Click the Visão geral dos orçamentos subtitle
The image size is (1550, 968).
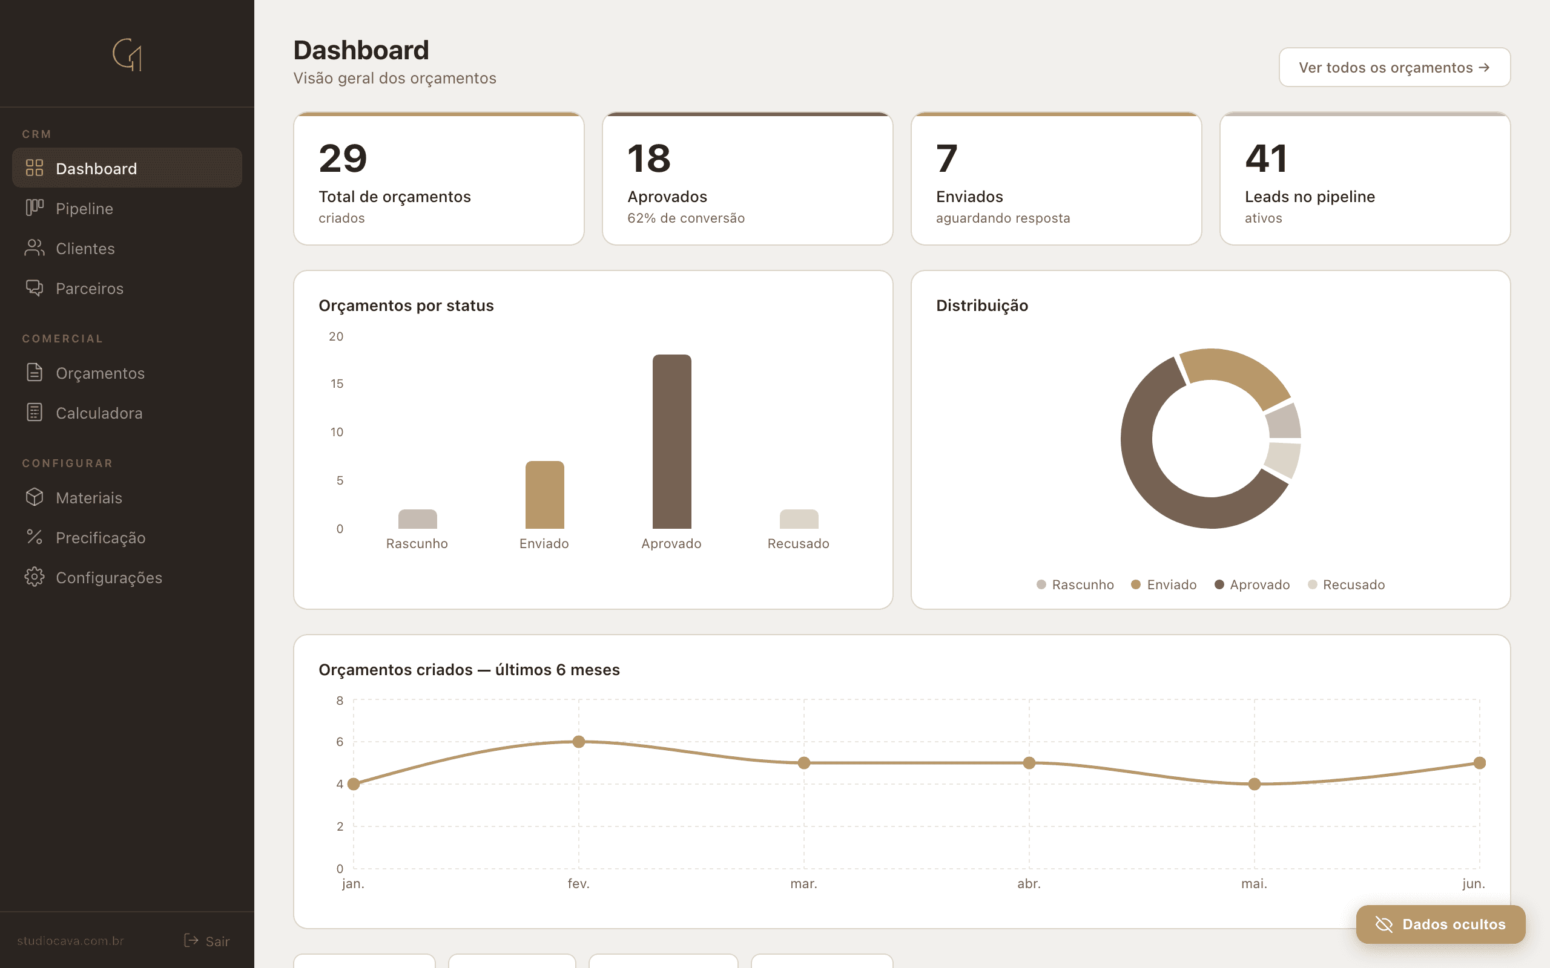(x=395, y=78)
